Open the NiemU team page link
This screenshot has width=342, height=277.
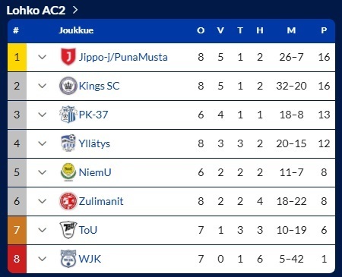[x=95, y=172]
